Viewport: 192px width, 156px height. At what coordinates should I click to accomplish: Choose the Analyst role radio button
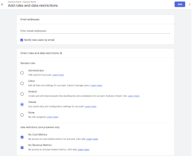(22, 94)
